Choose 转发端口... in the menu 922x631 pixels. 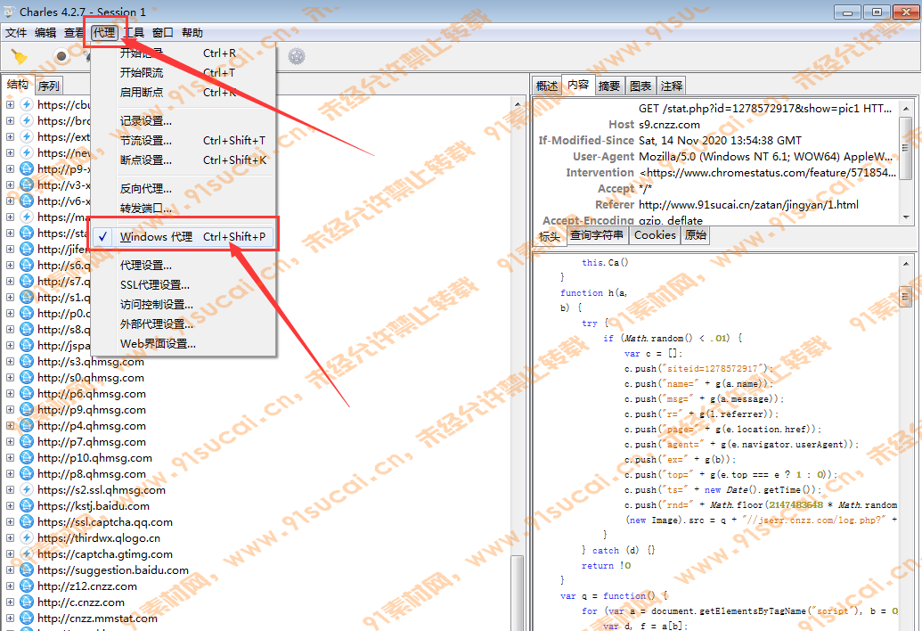point(183,209)
